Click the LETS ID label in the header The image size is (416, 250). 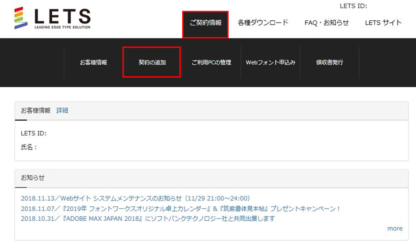pos(354,6)
